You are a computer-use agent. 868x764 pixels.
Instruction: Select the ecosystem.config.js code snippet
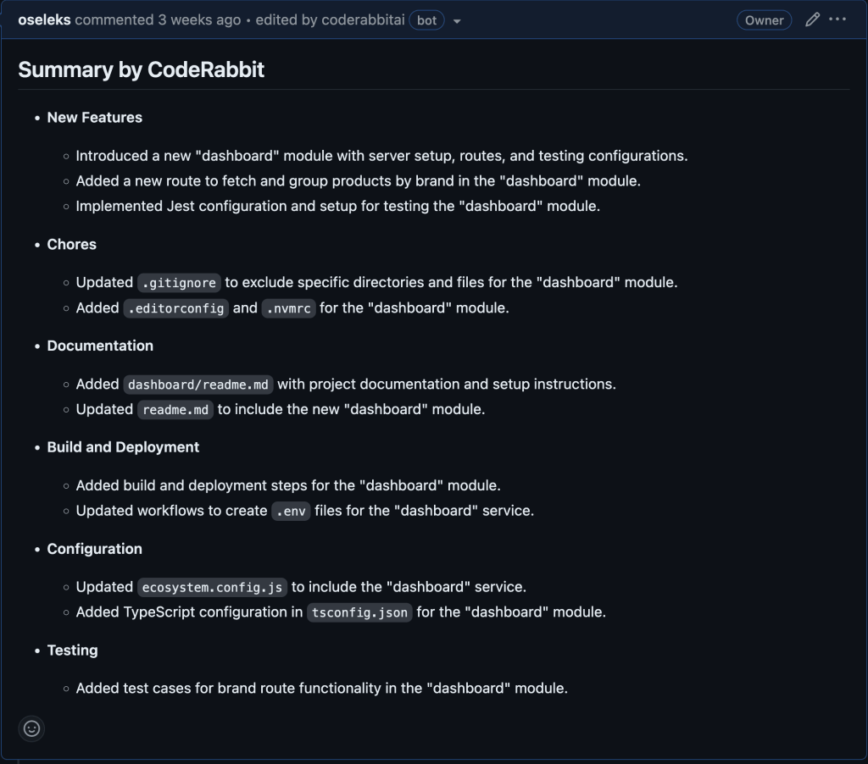(213, 587)
